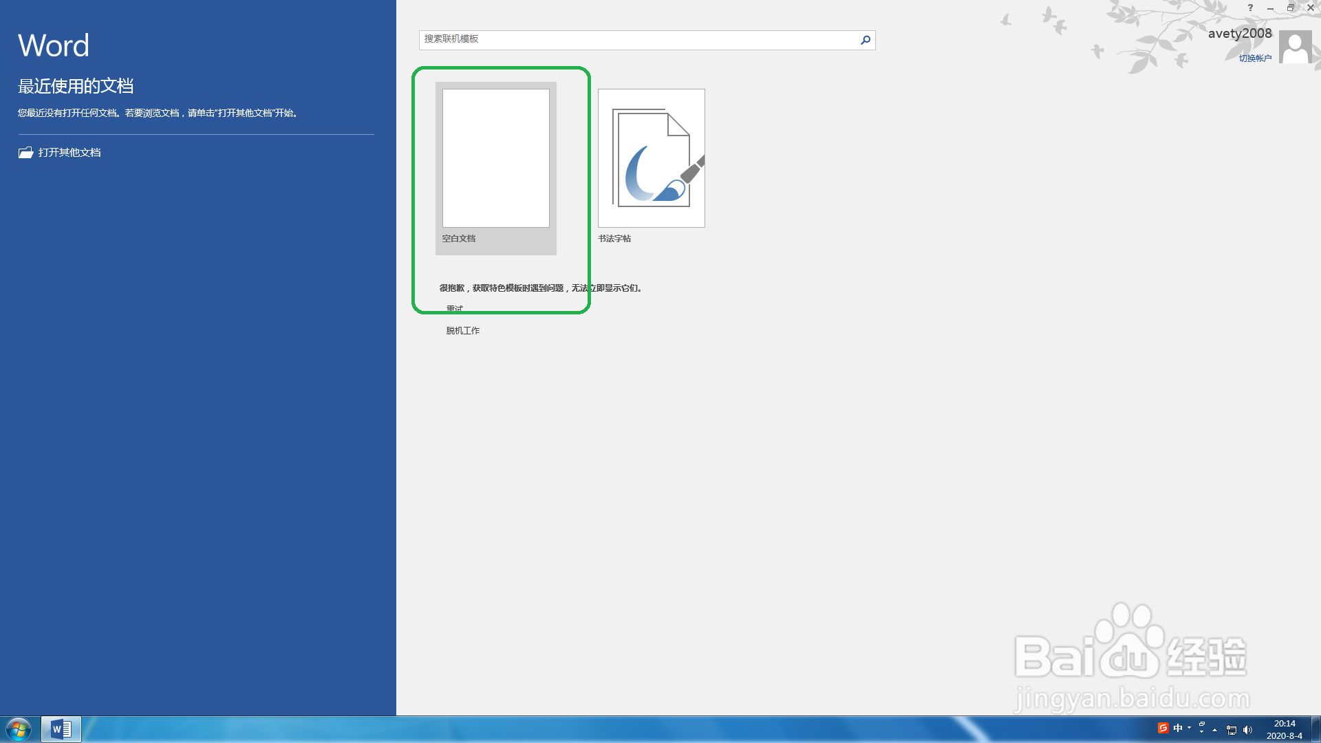
Task: Restore down the Word window
Action: coord(1290,8)
